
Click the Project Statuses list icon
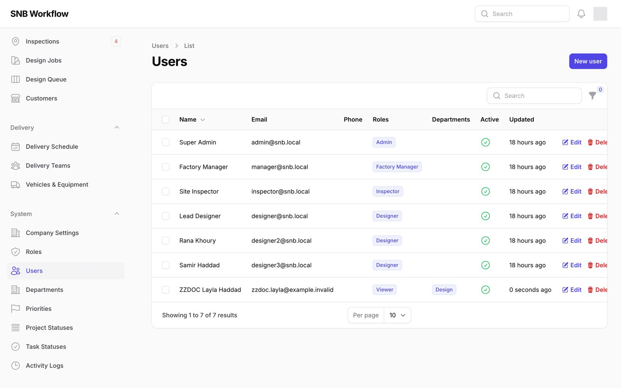(16, 328)
